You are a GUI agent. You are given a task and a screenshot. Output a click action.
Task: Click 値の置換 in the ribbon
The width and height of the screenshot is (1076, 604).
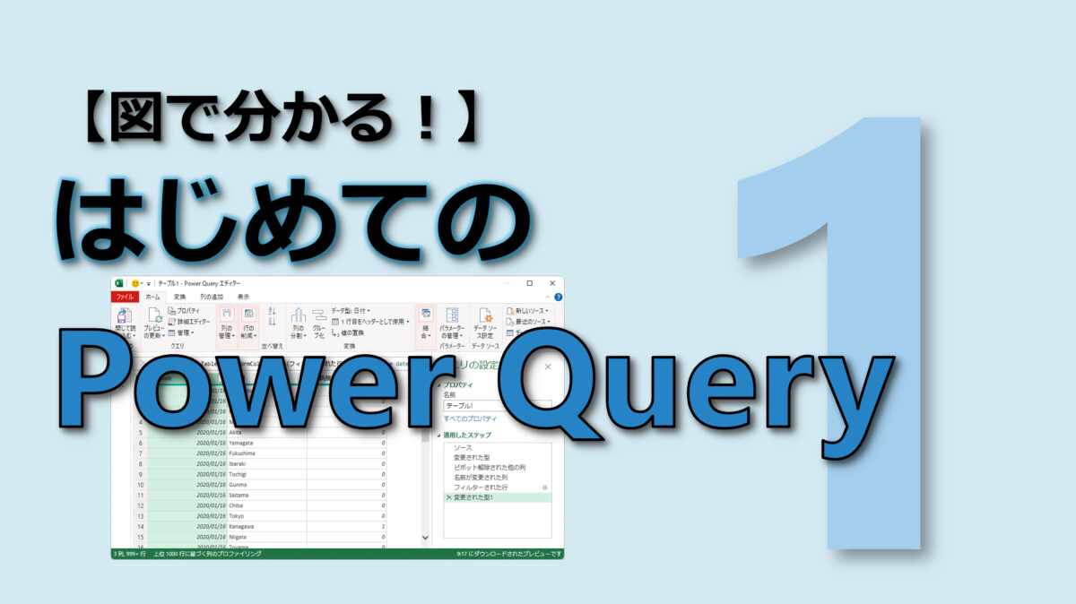[348, 332]
